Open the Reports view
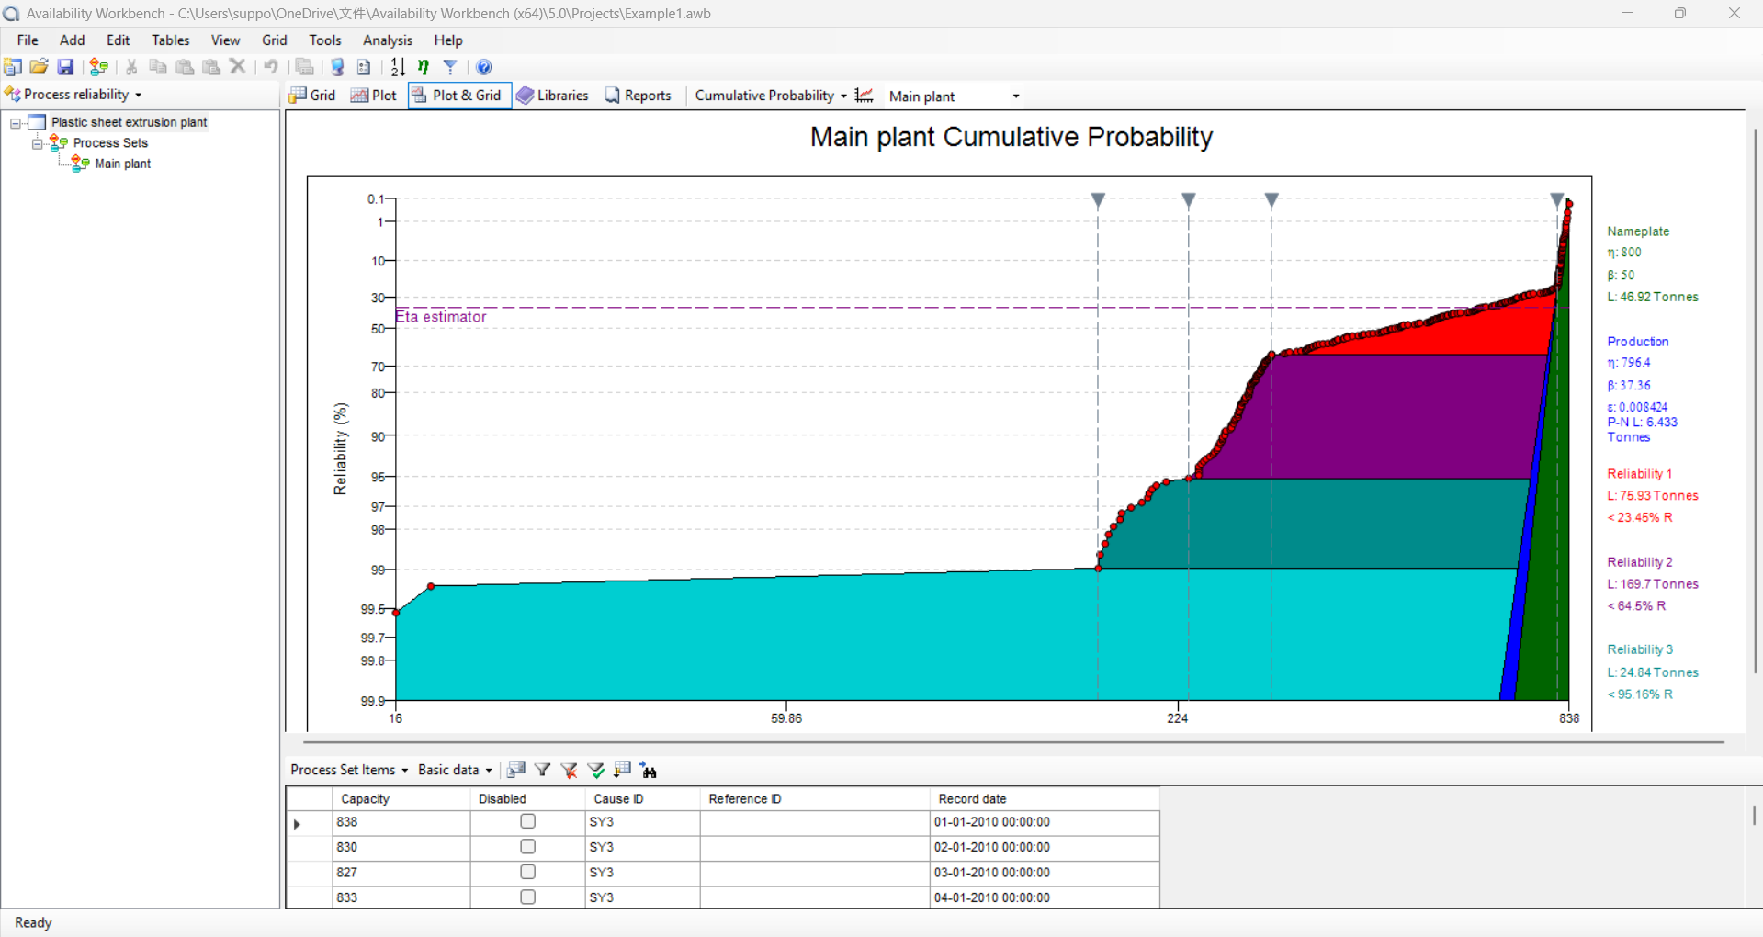 click(x=638, y=96)
